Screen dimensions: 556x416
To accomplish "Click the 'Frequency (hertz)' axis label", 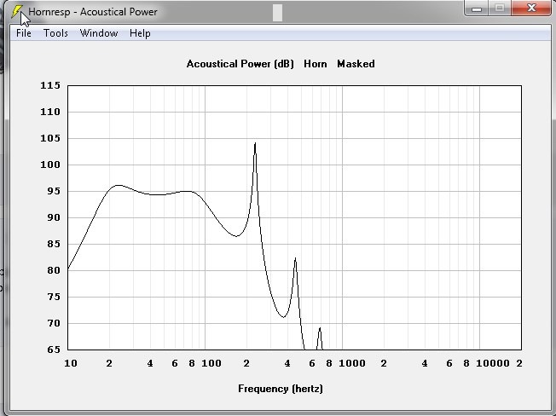I will pyautogui.click(x=281, y=389).
